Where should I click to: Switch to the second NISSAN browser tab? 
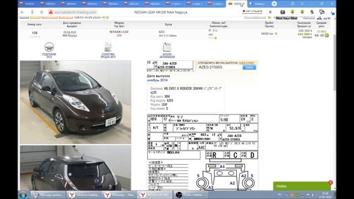pos(69,4)
